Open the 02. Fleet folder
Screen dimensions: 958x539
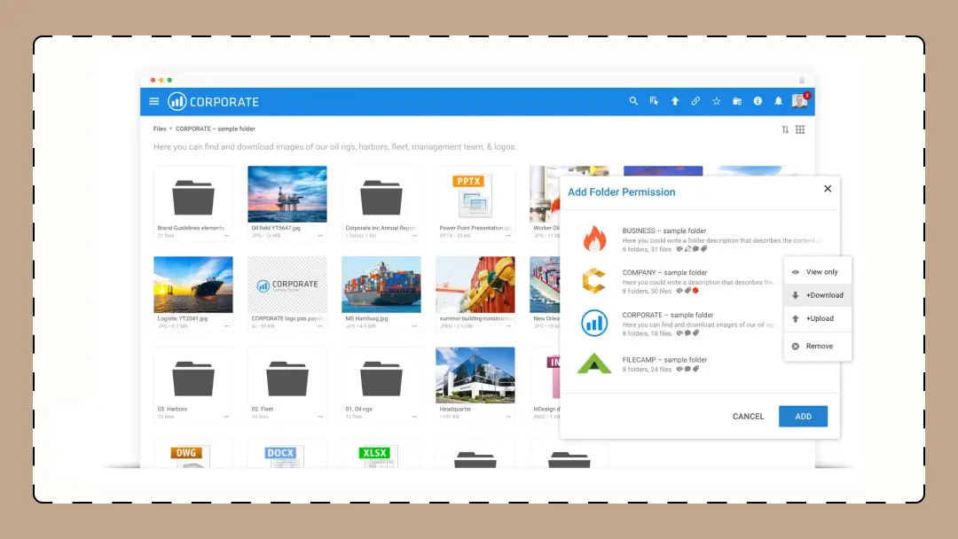point(287,379)
